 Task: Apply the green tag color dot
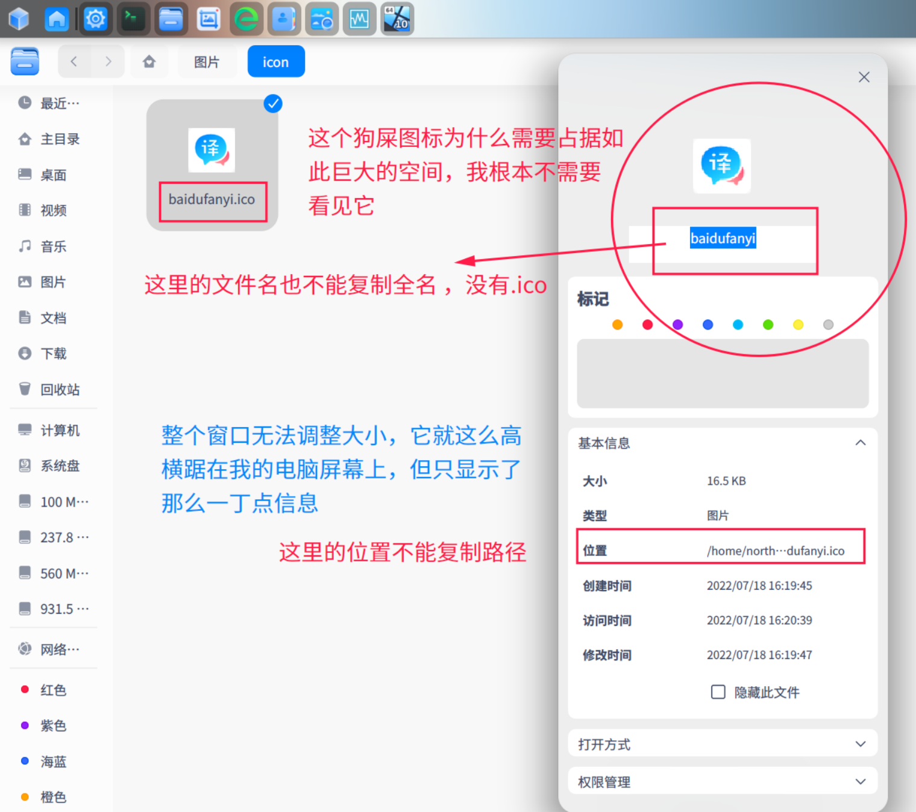(x=768, y=325)
